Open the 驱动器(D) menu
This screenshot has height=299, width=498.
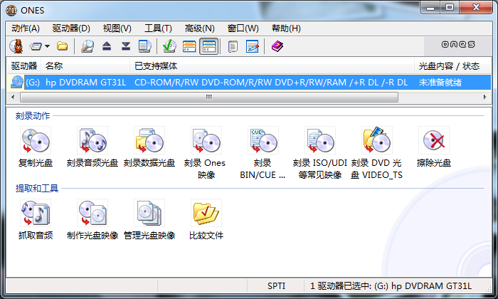click(71, 28)
